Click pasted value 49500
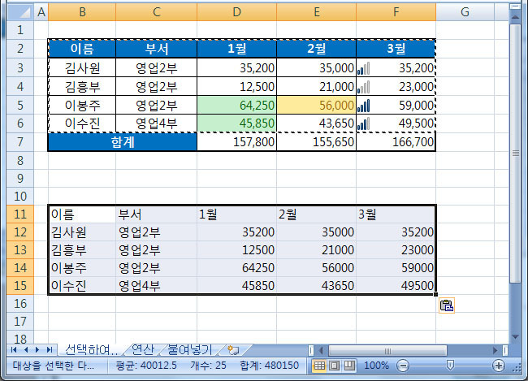Screen dimensions: 528x381 pyautogui.click(x=396, y=286)
